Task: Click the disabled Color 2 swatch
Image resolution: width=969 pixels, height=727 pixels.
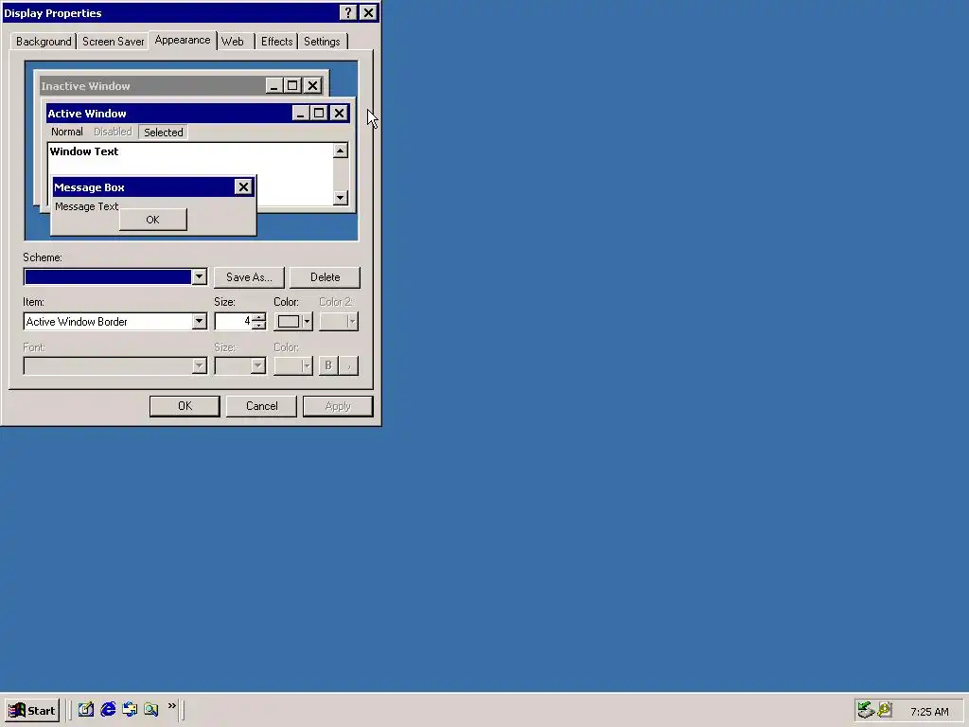Action: click(x=339, y=322)
